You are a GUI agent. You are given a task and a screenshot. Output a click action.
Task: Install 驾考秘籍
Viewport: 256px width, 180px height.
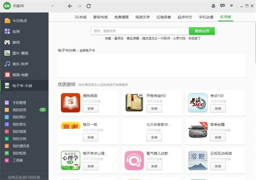(x=218, y=138)
